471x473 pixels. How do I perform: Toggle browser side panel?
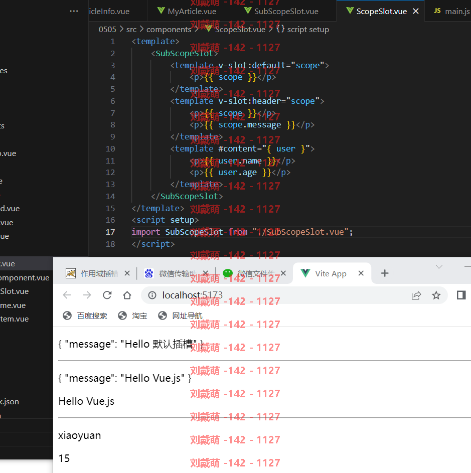461,295
